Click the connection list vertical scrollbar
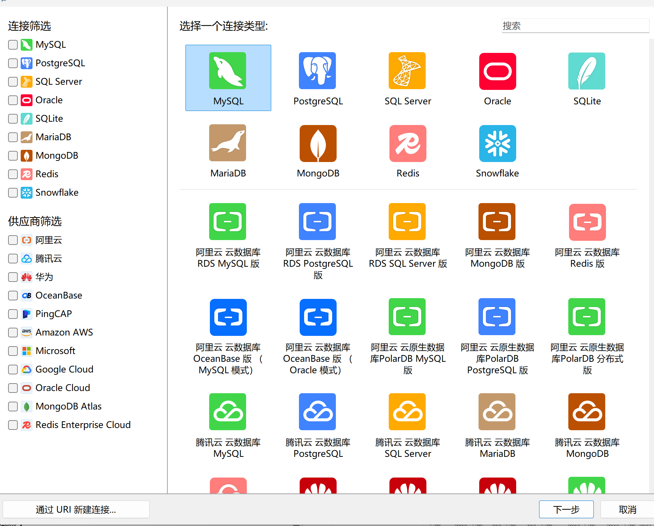This screenshot has width=654, height=526. click(x=651, y=266)
